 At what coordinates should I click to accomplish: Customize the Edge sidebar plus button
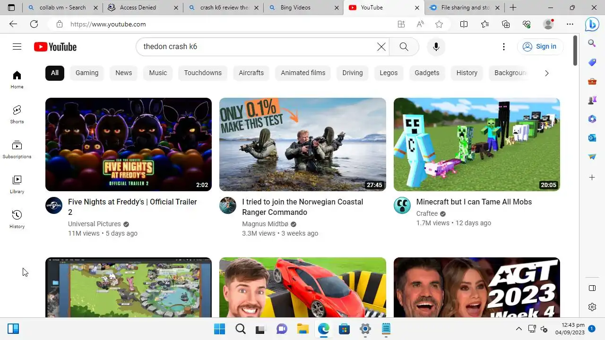tap(592, 177)
